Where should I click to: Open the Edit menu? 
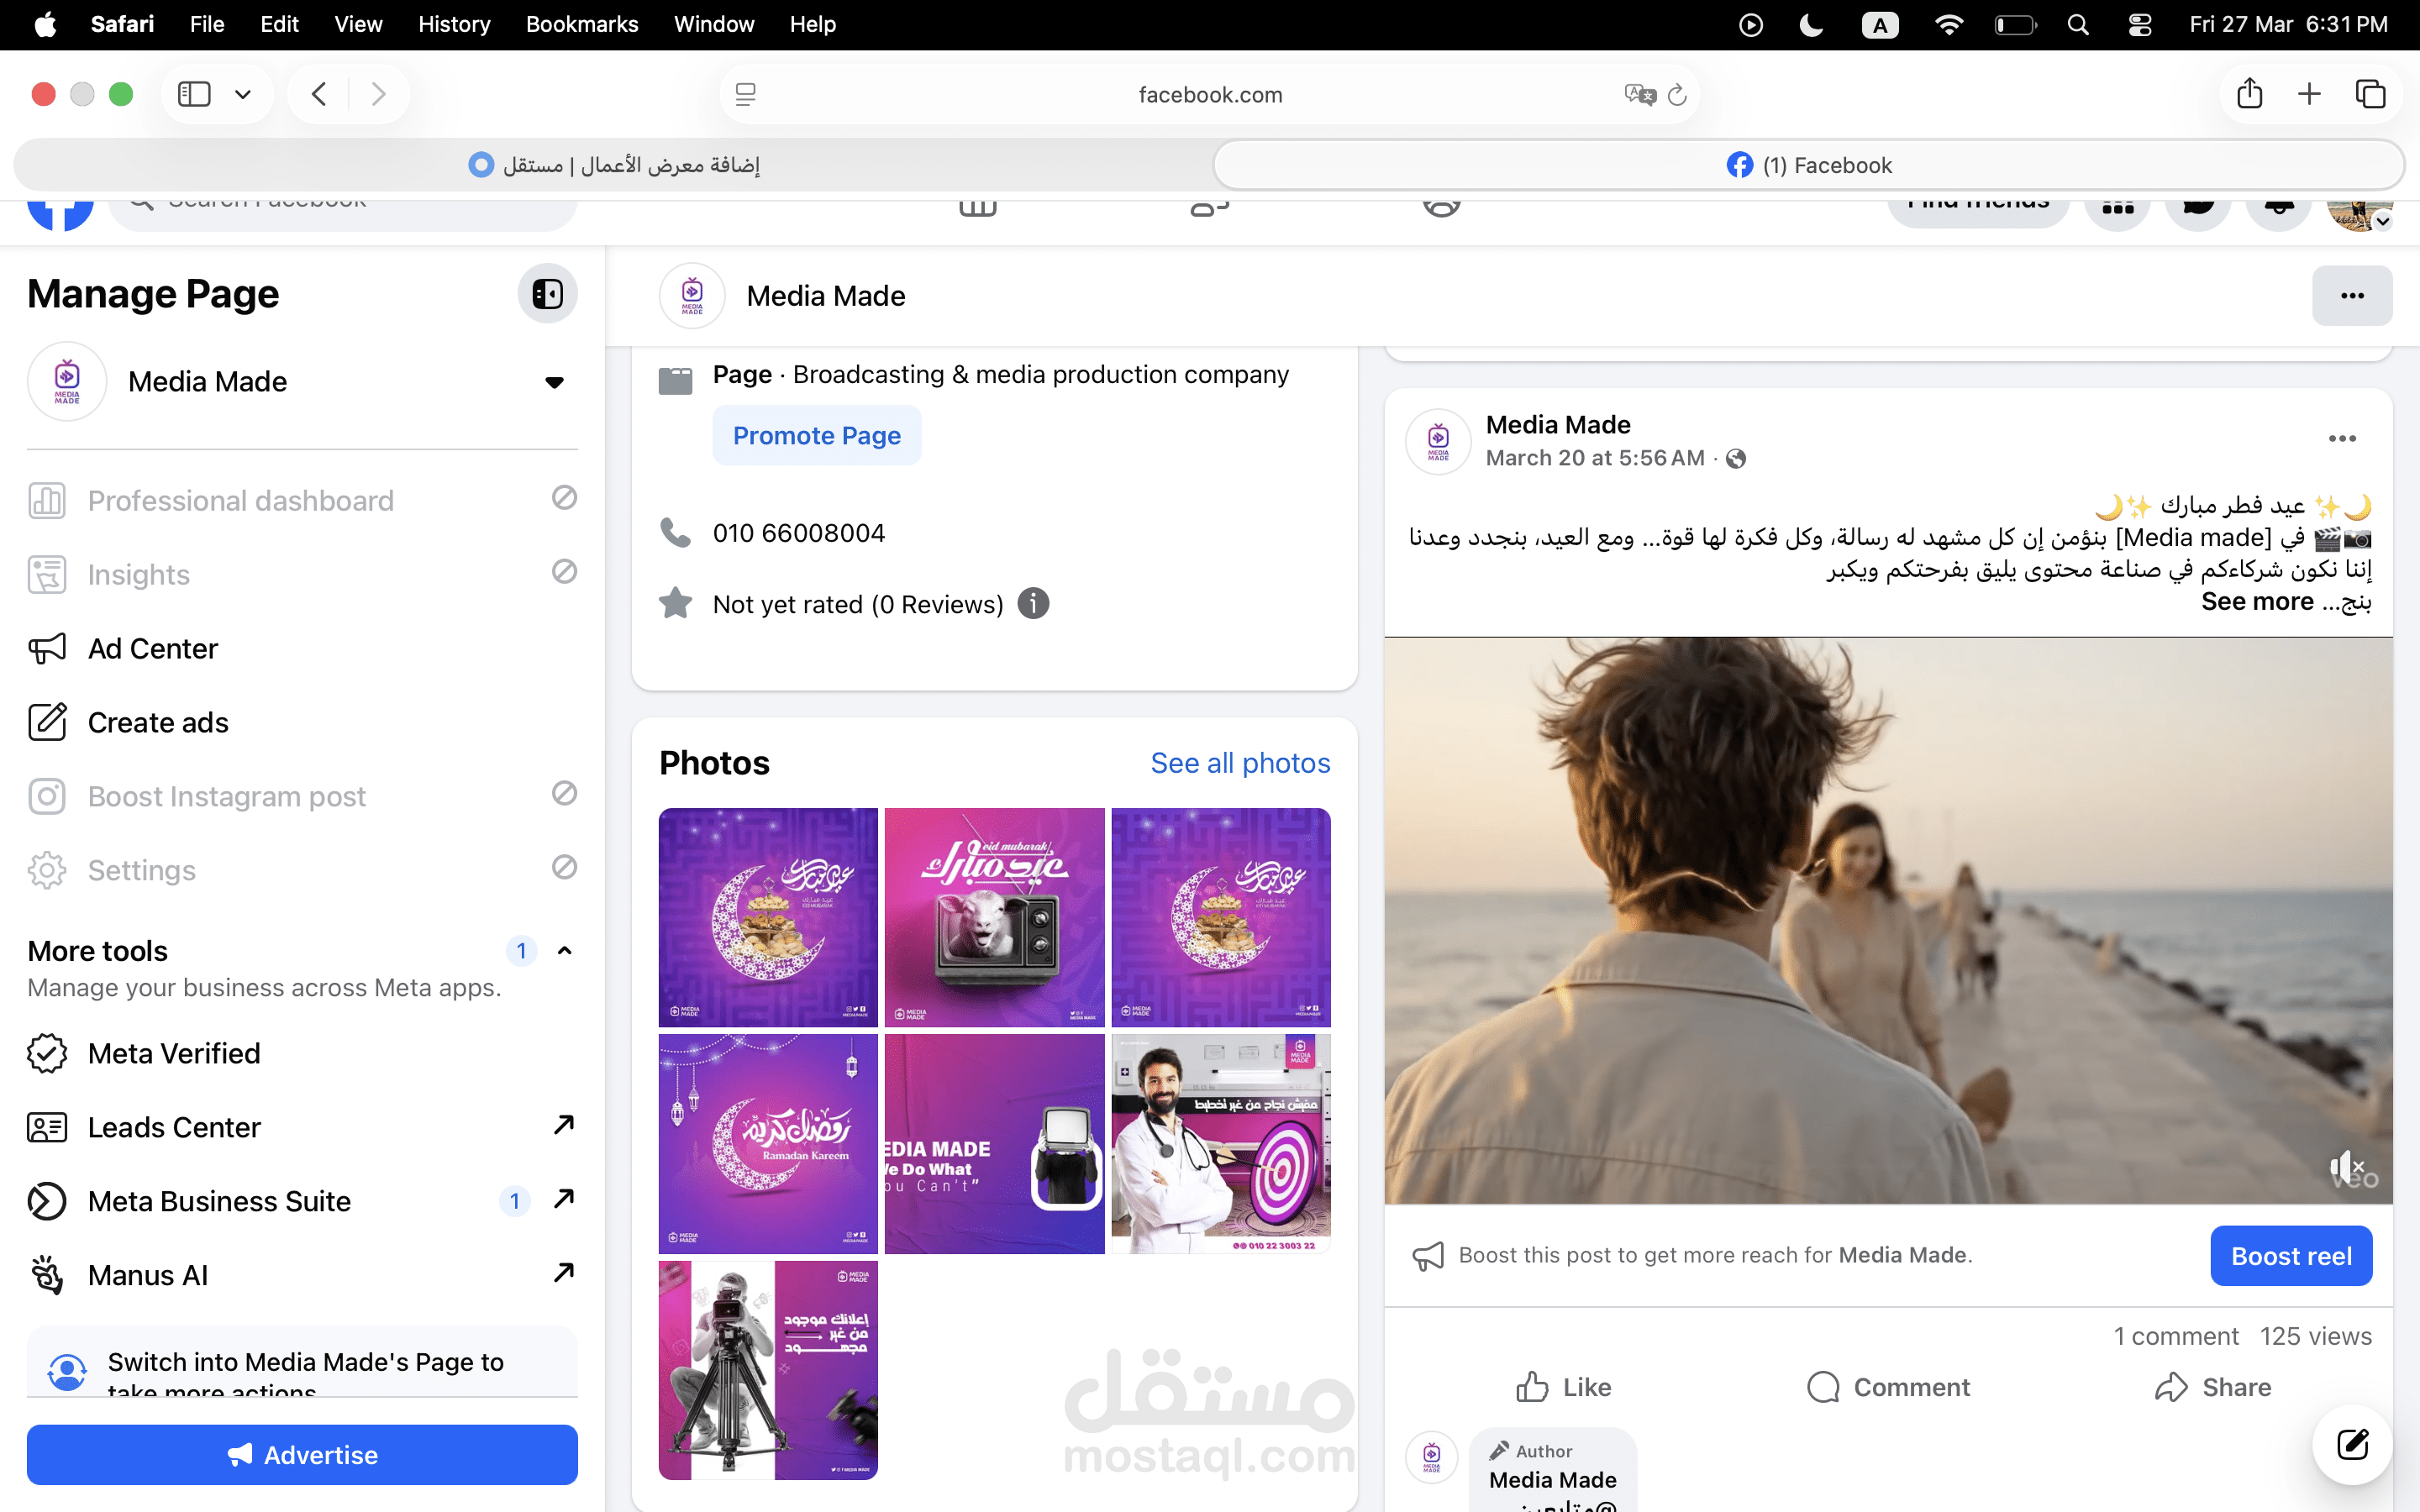[x=279, y=25]
